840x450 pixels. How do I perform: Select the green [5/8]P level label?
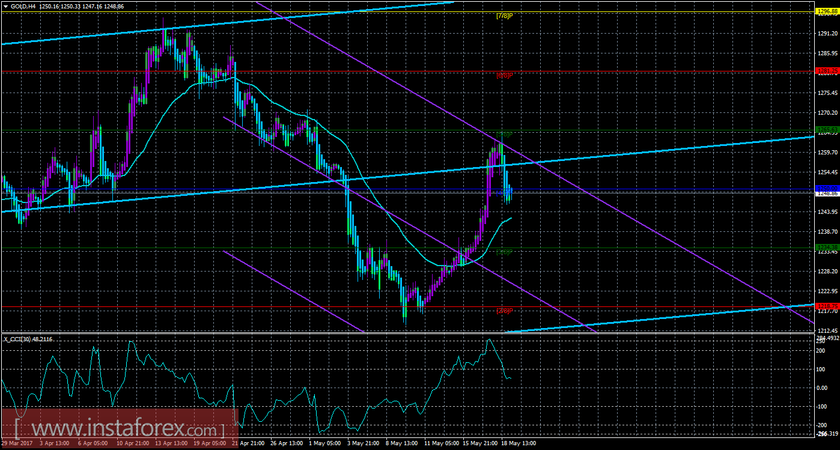[x=505, y=134]
